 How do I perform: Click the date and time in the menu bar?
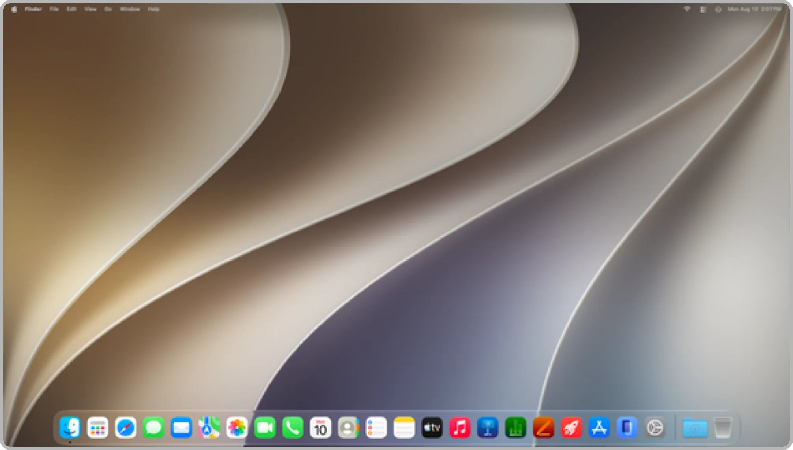click(754, 9)
